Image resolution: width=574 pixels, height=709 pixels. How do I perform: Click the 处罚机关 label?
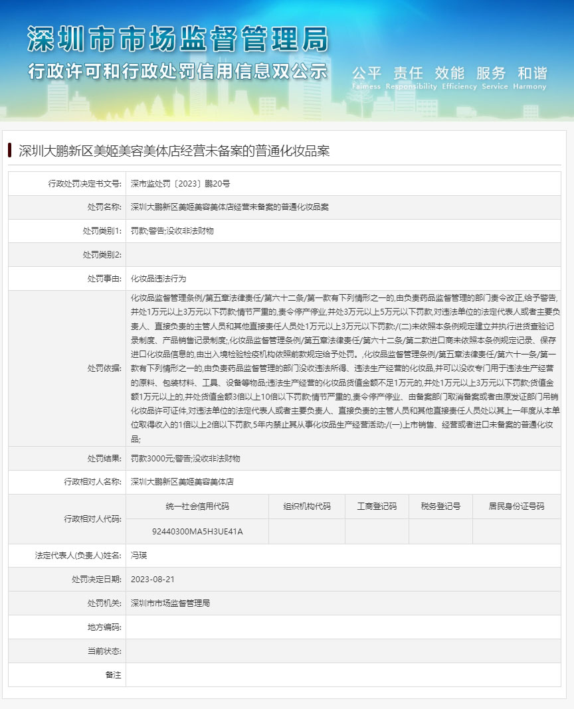coord(104,603)
